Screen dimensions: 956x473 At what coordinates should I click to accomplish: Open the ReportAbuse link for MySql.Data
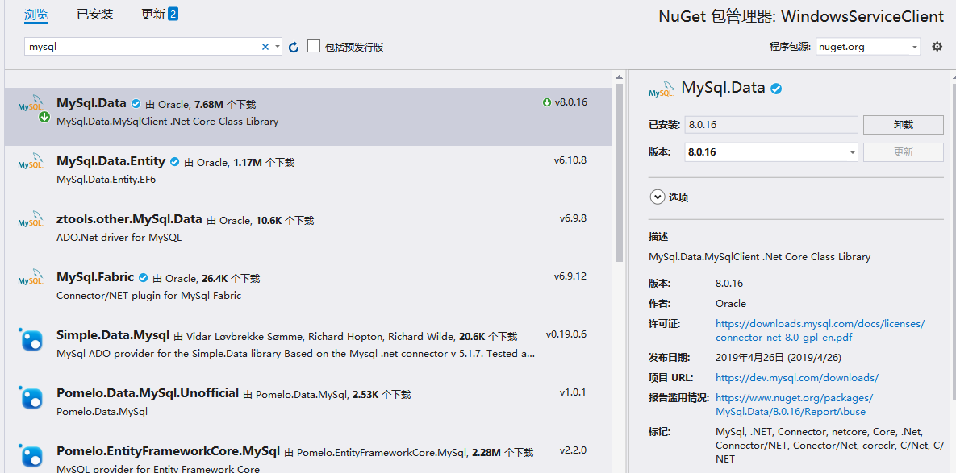(795, 405)
